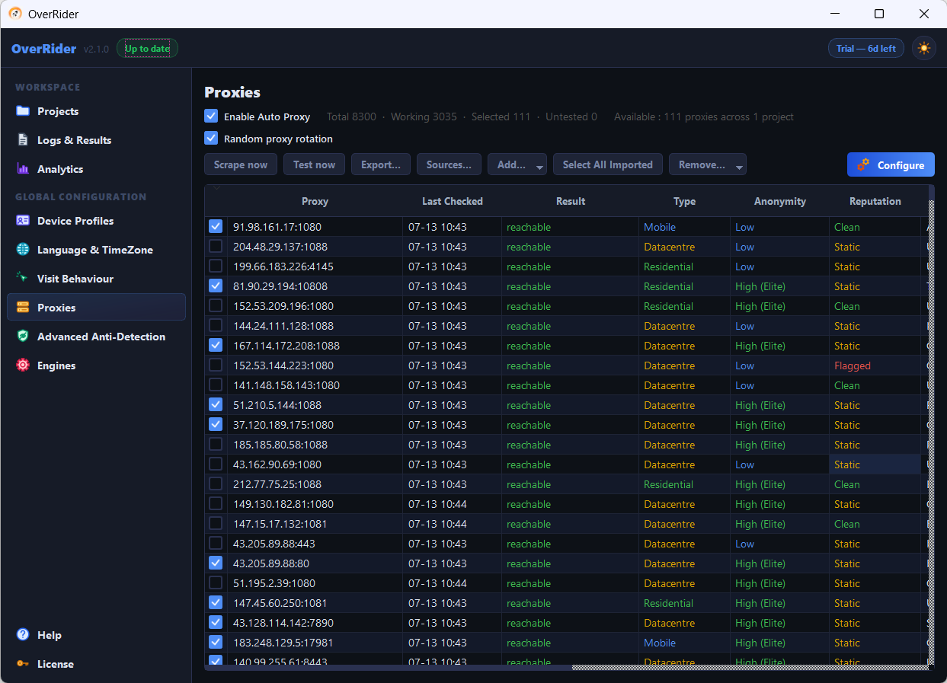Select checkbox for 212.77.75.25:1088

(x=216, y=484)
